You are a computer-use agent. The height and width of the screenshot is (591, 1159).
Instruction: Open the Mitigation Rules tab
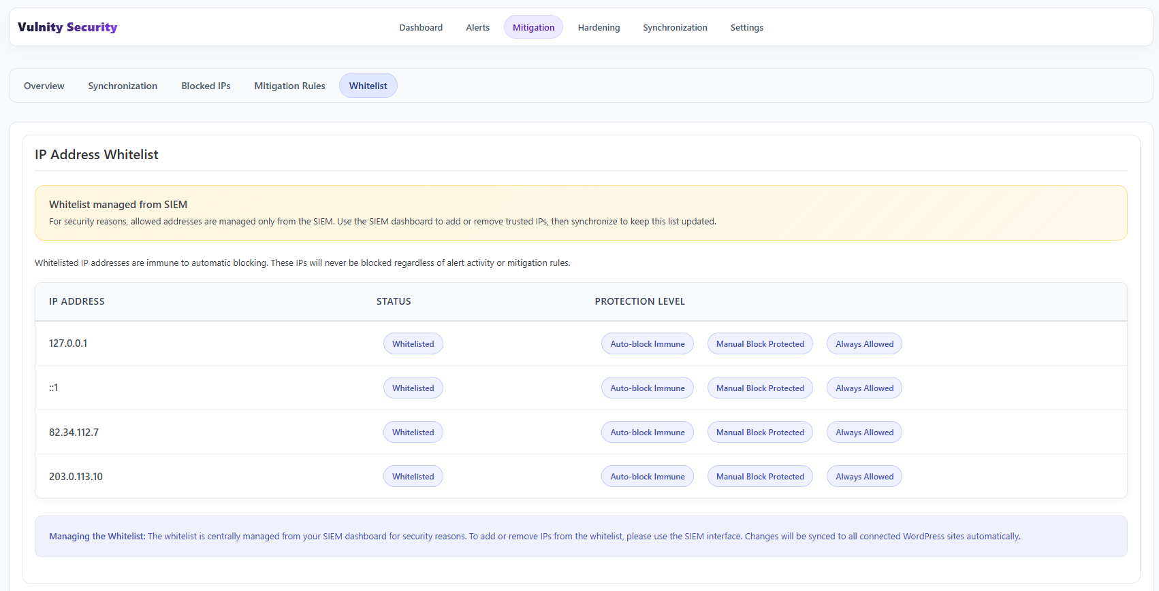(289, 86)
